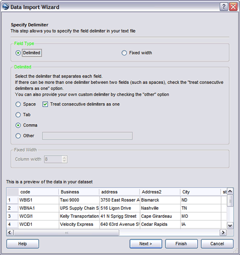The width and height of the screenshot is (240, 255).
Task: Select the WCID1 cell
Action: point(38,224)
